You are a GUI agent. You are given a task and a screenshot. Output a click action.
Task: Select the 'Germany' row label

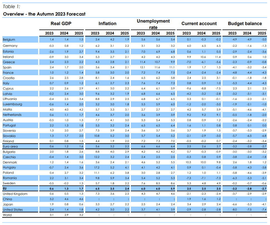pyautogui.click(x=10, y=46)
